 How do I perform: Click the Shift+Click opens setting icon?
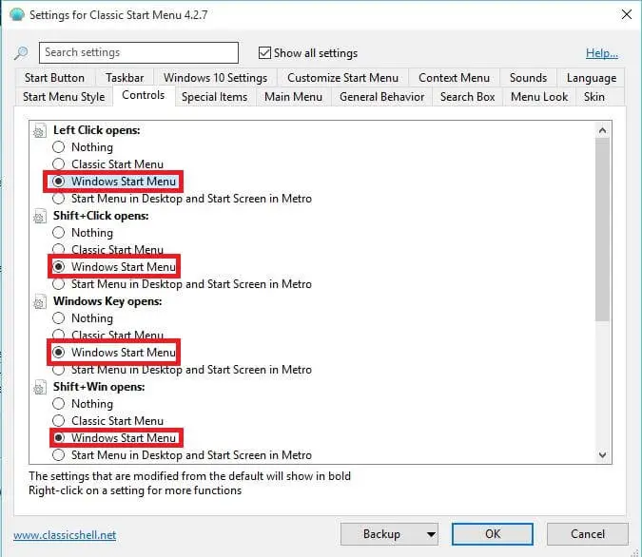(39, 216)
